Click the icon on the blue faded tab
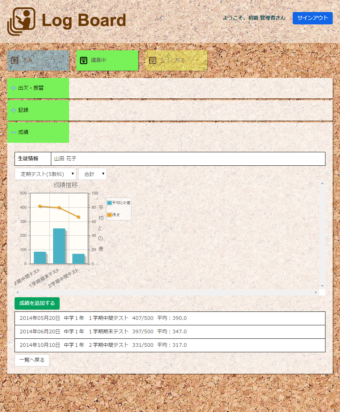The width and height of the screenshot is (340, 412). 15,60
